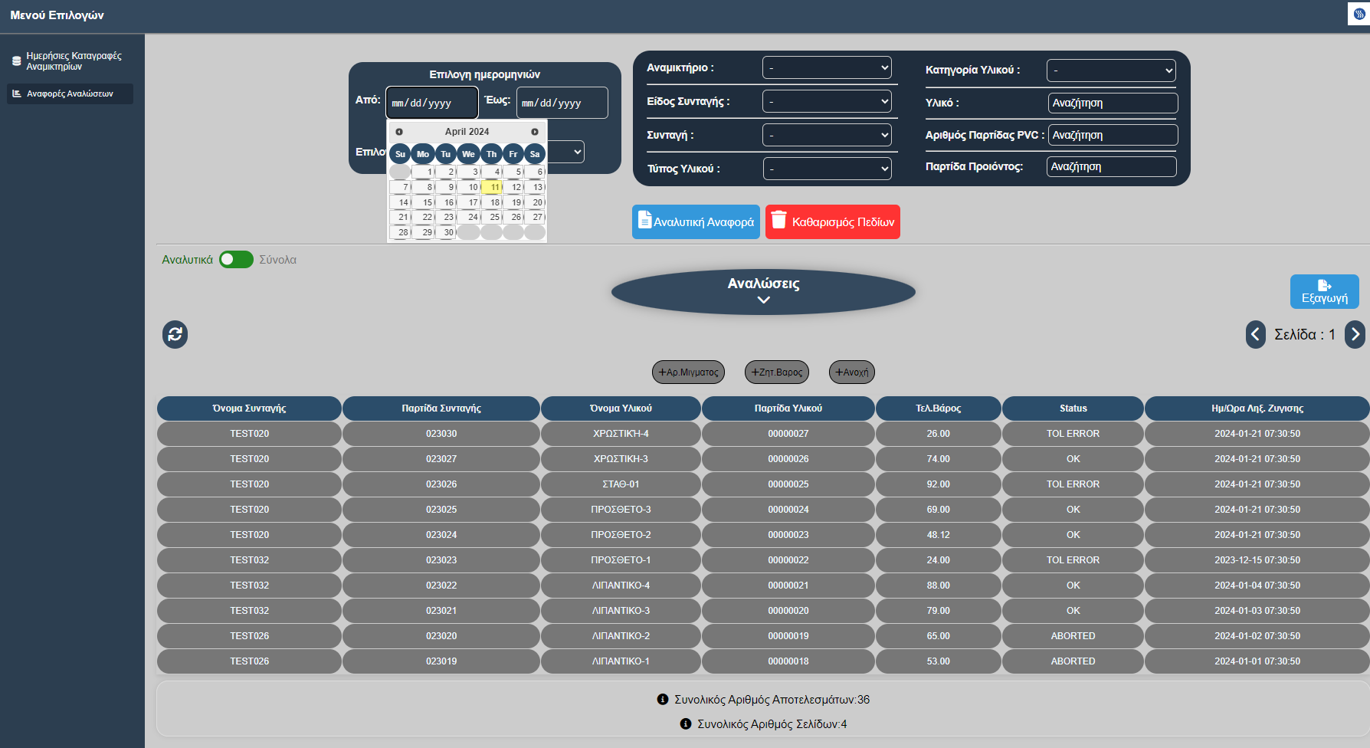The image size is (1370, 748).
Task: Click the info icon beside total pages
Action: click(x=686, y=723)
